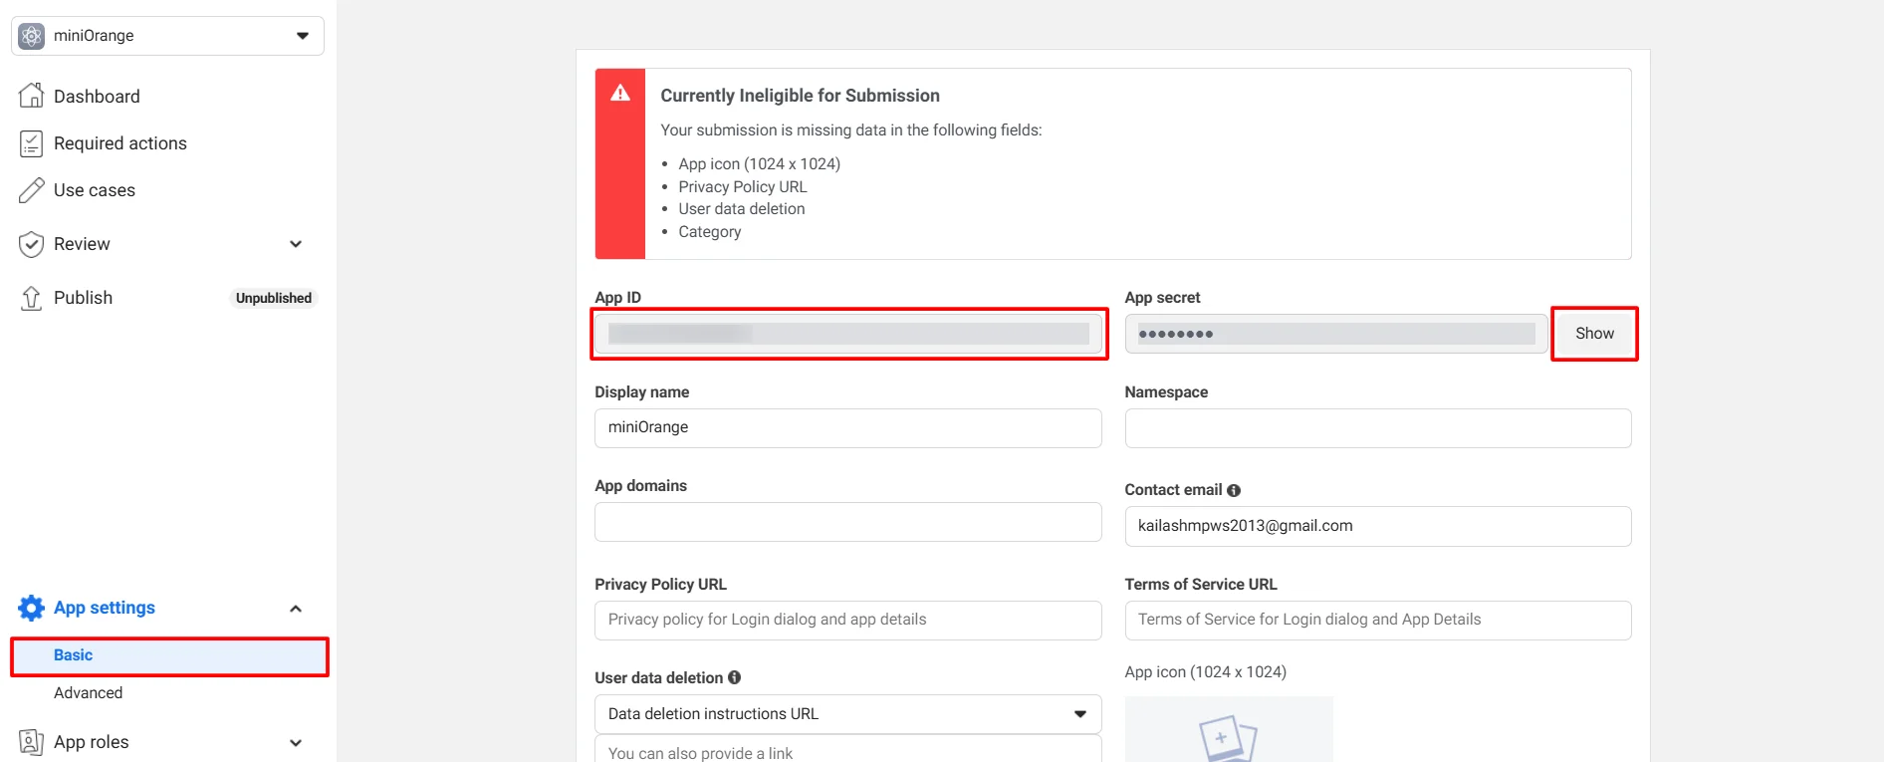Click the Required actions checklist icon

coord(32,143)
